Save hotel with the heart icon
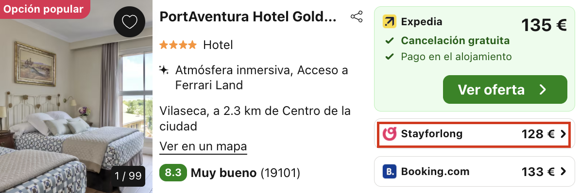 tap(130, 22)
